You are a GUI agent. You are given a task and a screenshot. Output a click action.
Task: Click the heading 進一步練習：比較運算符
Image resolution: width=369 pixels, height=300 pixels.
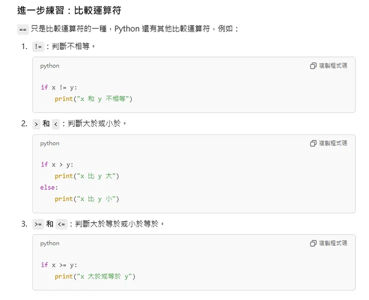[69, 10]
